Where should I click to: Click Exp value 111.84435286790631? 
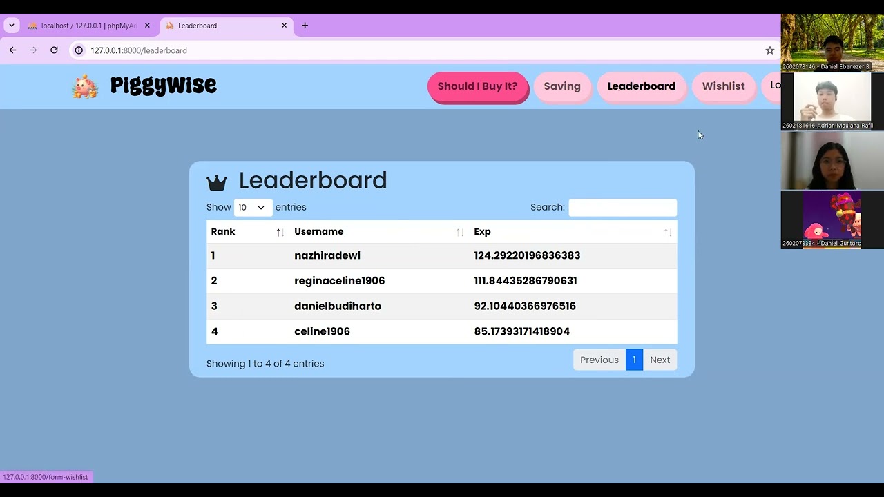pos(525,281)
